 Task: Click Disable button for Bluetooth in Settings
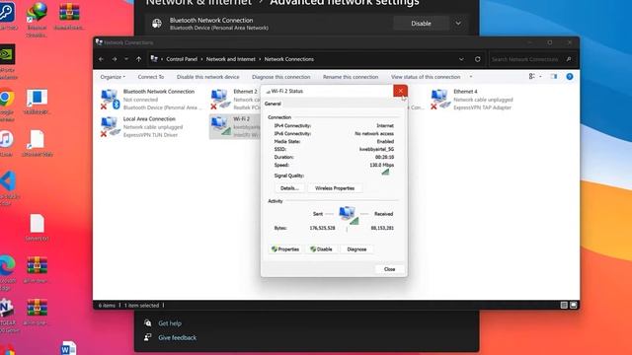[421, 24]
